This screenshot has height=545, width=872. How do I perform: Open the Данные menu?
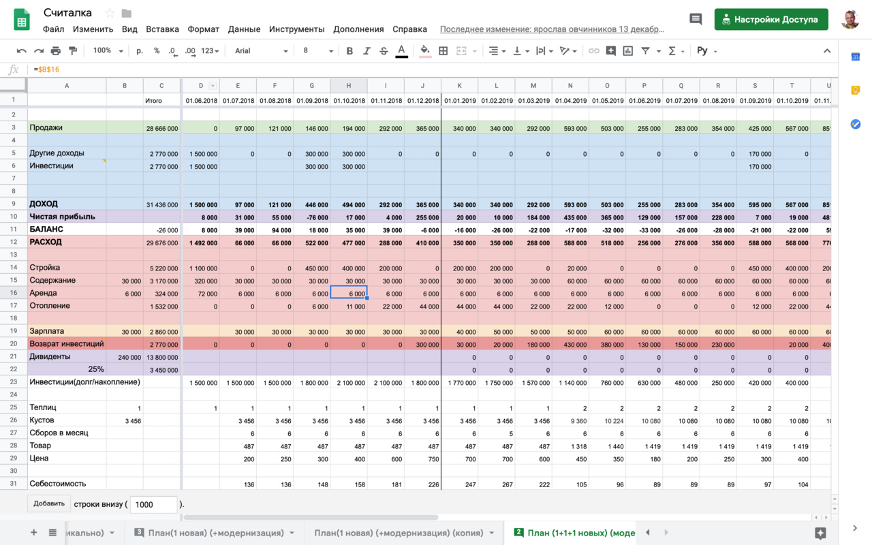(x=244, y=29)
